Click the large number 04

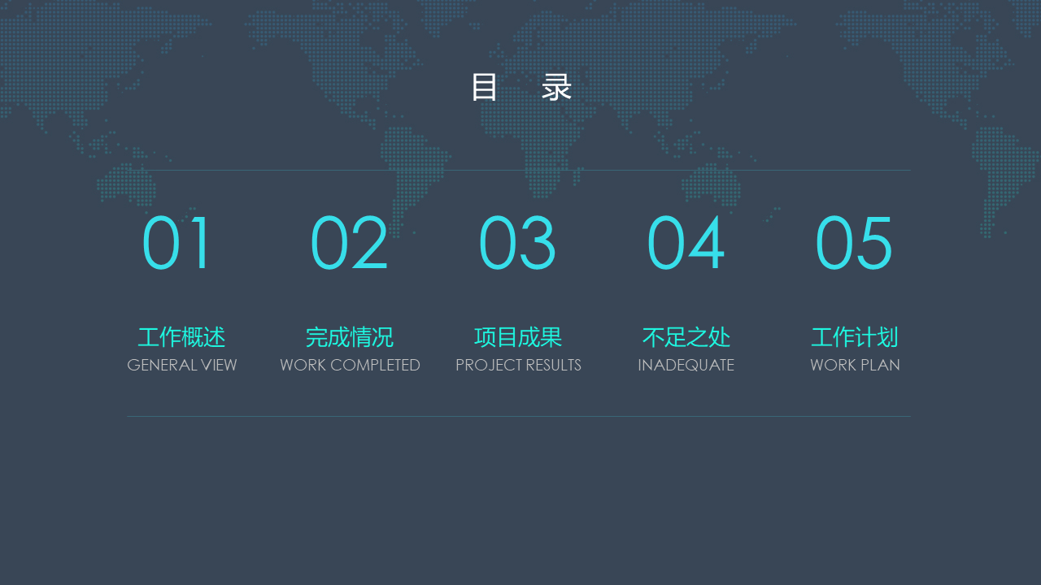[x=686, y=244]
